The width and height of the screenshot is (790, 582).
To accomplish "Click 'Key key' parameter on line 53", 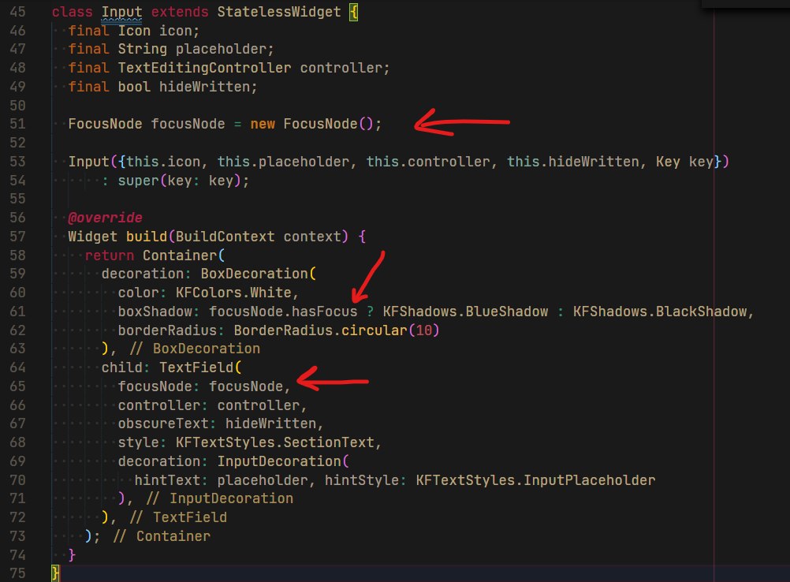I will point(684,162).
